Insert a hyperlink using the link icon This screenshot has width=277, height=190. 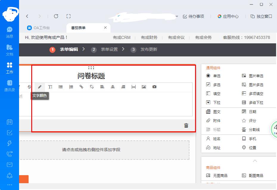click(x=82, y=87)
